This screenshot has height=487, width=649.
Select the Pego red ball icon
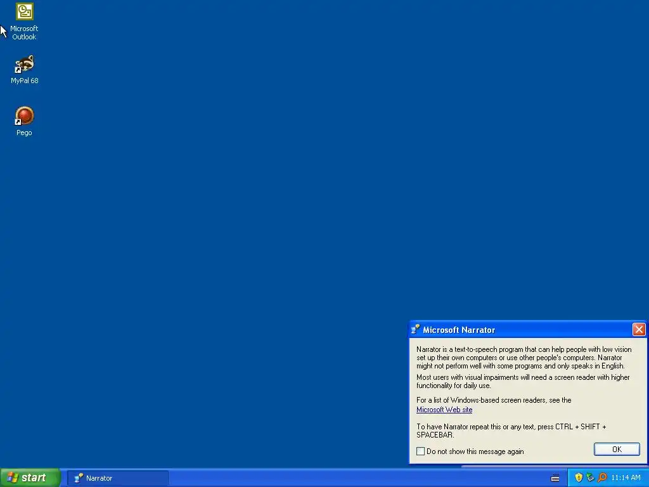point(25,116)
